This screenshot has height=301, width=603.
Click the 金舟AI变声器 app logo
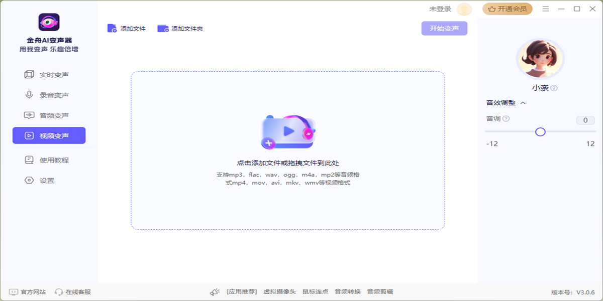pyautogui.click(x=49, y=23)
